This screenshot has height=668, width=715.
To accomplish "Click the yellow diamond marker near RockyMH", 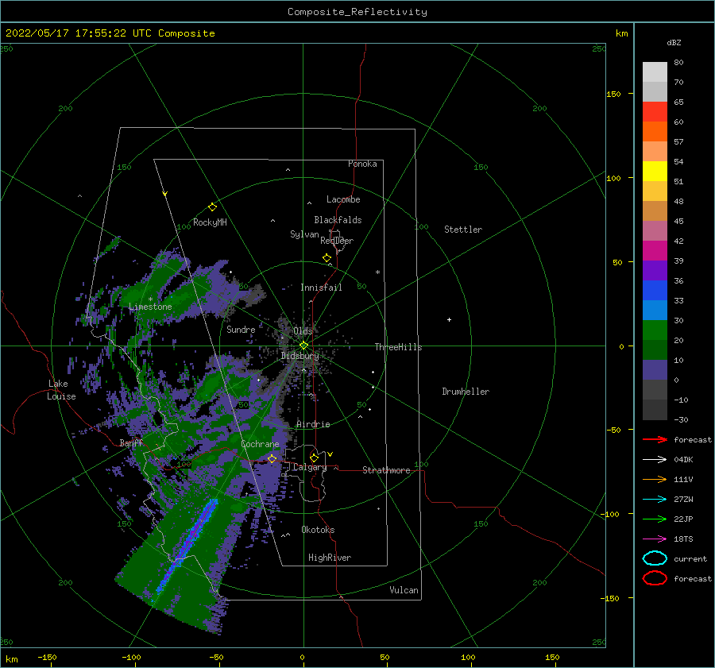I will (x=212, y=207).
